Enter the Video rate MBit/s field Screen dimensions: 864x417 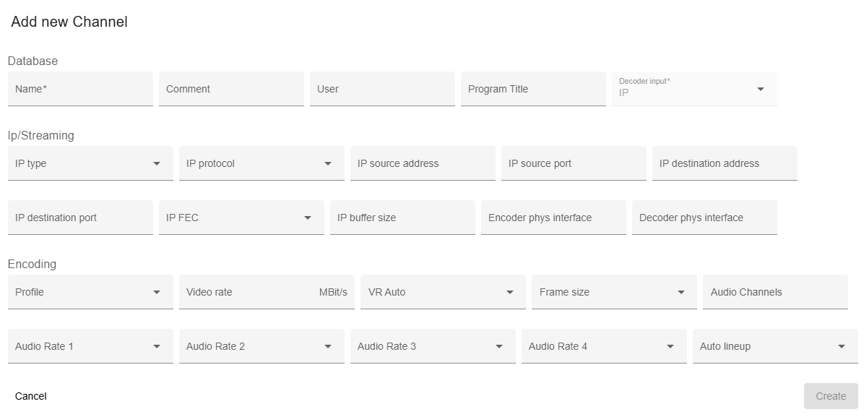(x=253, y=292)
